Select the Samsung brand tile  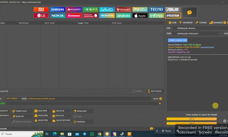click(x=58, y=9)
